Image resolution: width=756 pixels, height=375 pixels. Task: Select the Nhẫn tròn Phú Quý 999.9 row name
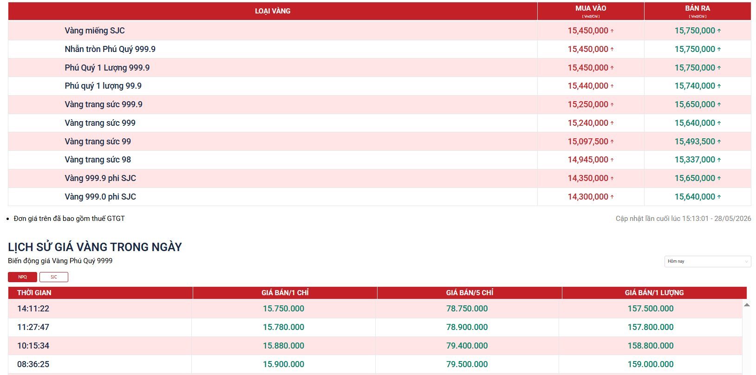pyautogui.click(x=110, y=49)
